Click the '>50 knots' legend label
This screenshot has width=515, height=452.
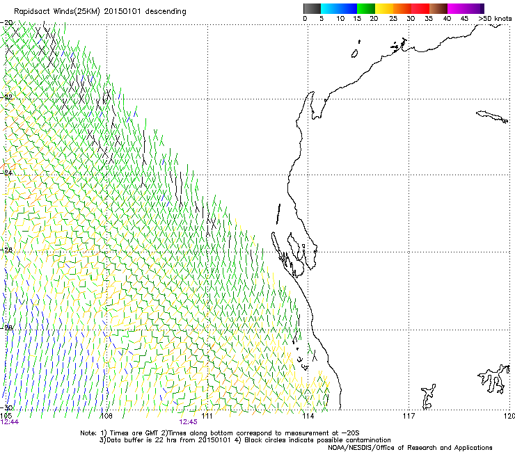pos(495,19)
